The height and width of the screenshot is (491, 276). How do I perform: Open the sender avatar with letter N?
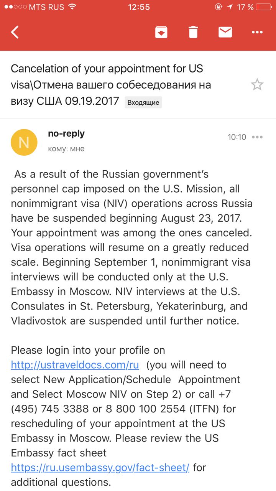click(x=24, y=142)
